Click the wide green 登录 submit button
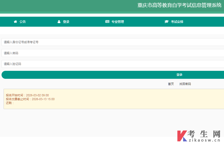Viewport: 224px width, 145px height. (113, 75)
